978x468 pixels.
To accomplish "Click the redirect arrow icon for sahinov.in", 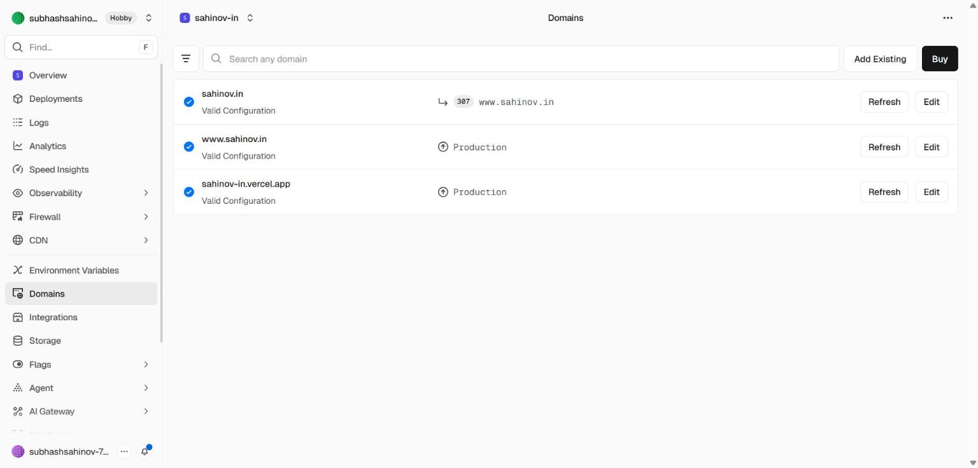I will tap(443, 102).
